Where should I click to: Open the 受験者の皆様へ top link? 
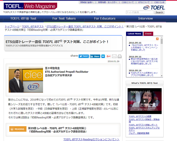[87, 2]
